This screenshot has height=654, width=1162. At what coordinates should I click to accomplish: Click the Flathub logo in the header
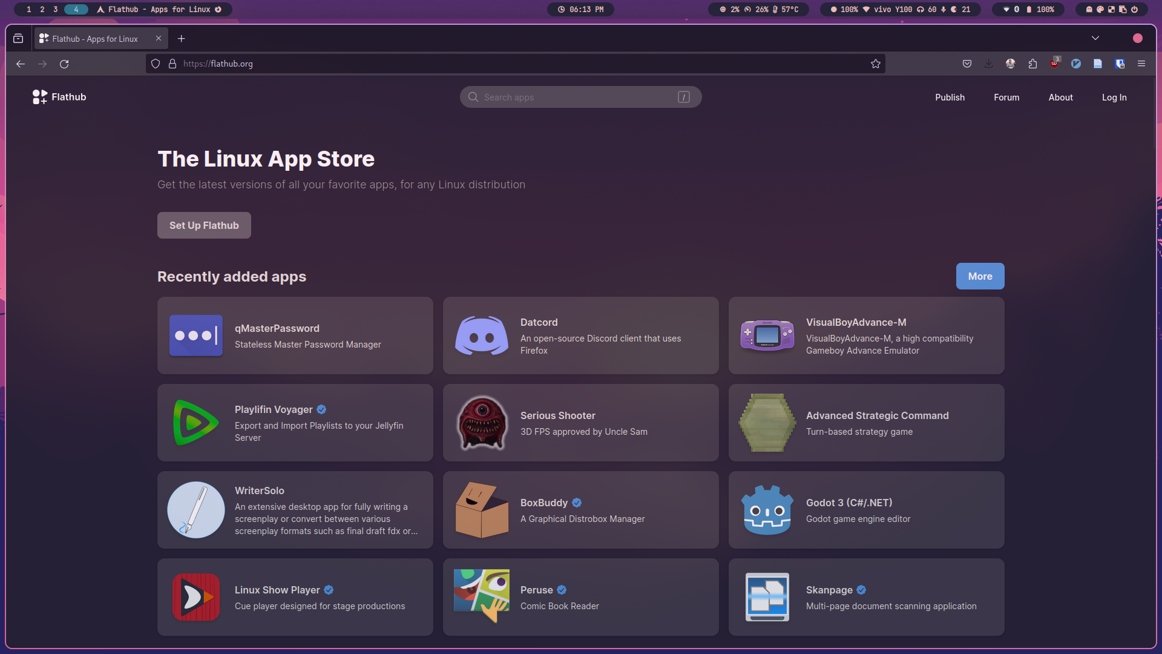click(x=59, y=97)
